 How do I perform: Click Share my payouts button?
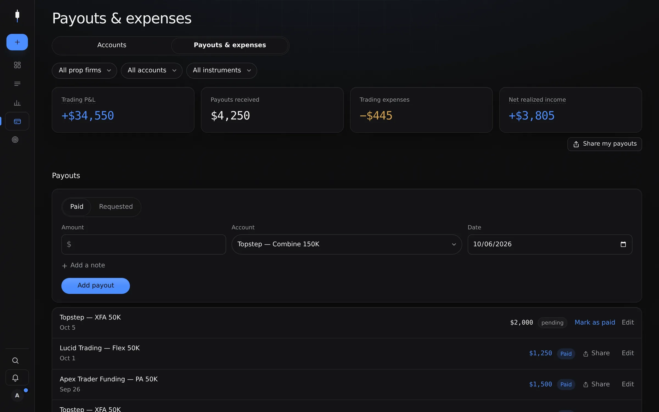click(x=605, y=144)
